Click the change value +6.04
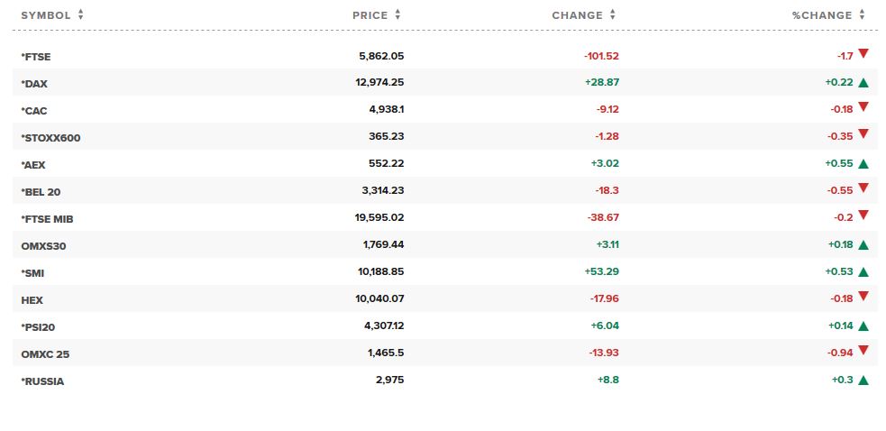Screen dimensions: 886x431 click(x=605, y=326)
